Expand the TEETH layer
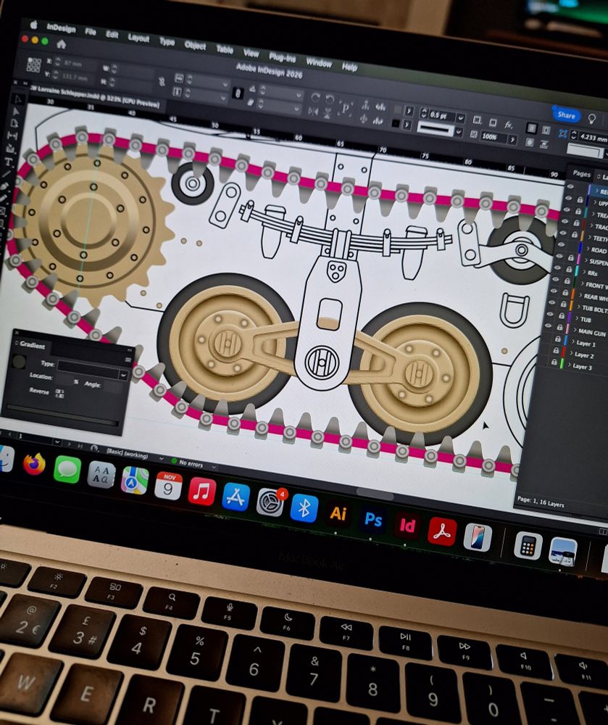Viewport: 608px width, 725px height. click(x=589, y=237)
